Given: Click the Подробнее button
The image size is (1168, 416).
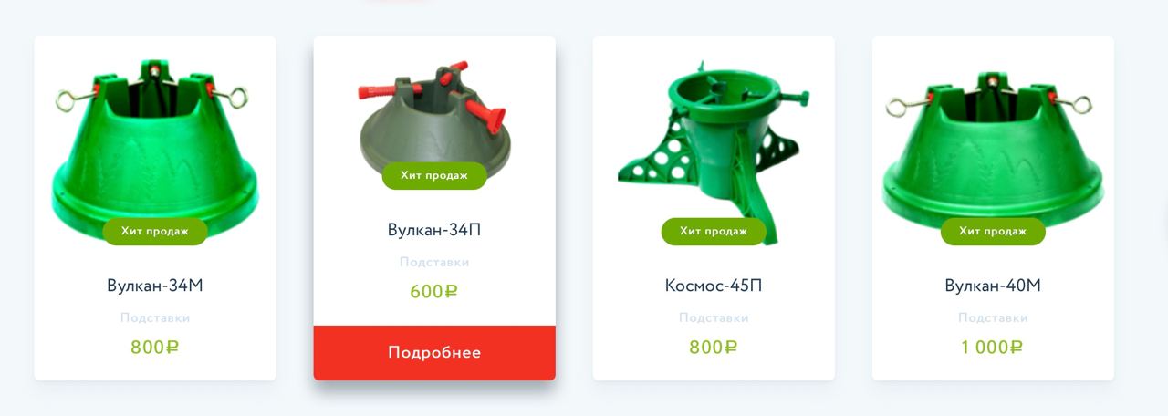Looking at the screenshot, I should pyautogui.click(x=434, y=353).
